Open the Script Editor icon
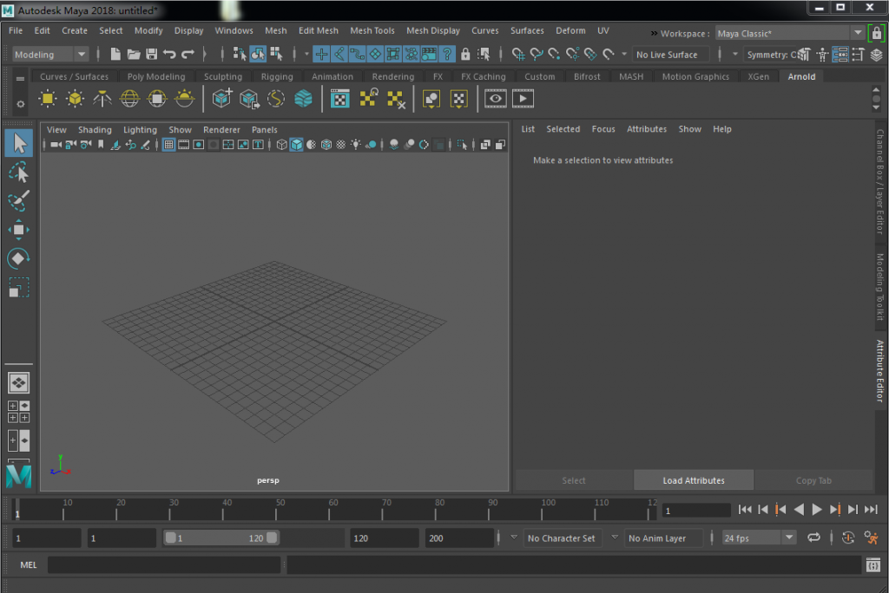The width and height of the screenshot is (889, 593). pyautogui.click(x=873, y=565)
